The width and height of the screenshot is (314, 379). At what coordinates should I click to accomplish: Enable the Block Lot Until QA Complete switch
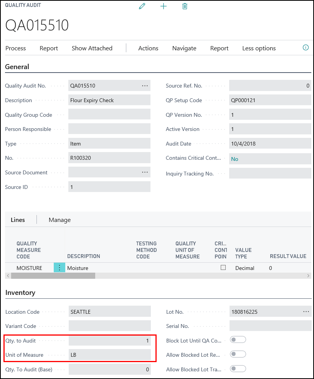click(238, 340)
